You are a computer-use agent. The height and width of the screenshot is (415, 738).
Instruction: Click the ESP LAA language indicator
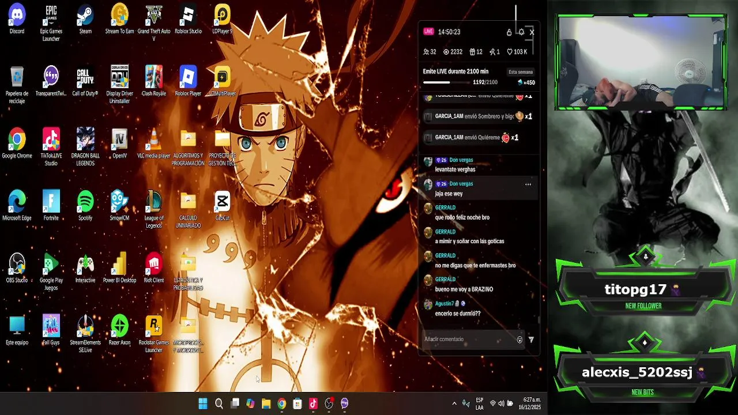tap(480, 403)
